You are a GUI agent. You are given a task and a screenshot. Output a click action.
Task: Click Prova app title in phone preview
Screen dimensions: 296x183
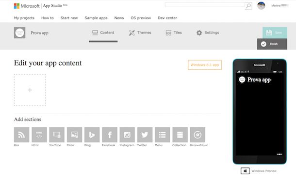pos(259,79)
